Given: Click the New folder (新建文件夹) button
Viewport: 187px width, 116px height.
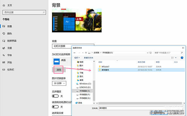Looking at the screenshot, I should [x=89, y=58].
